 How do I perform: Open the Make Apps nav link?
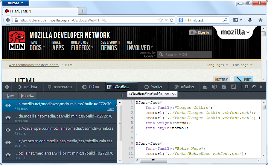[58, 46]
